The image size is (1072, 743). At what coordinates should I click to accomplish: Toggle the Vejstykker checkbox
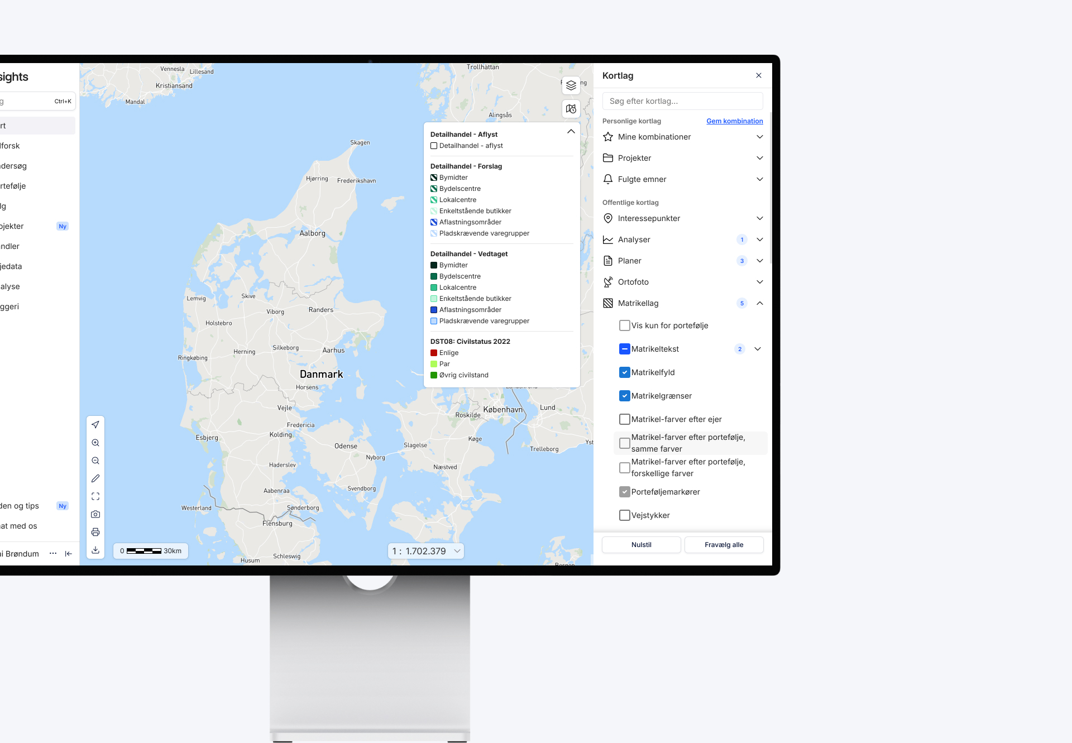coord(625,515)
